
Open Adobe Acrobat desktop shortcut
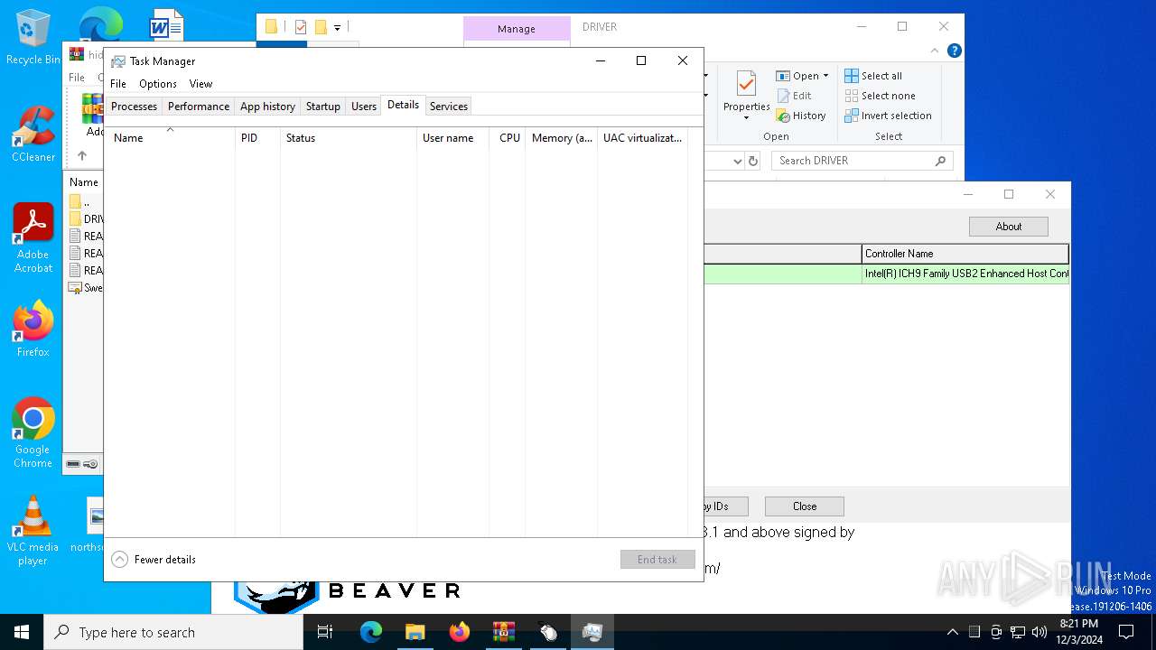33,237
